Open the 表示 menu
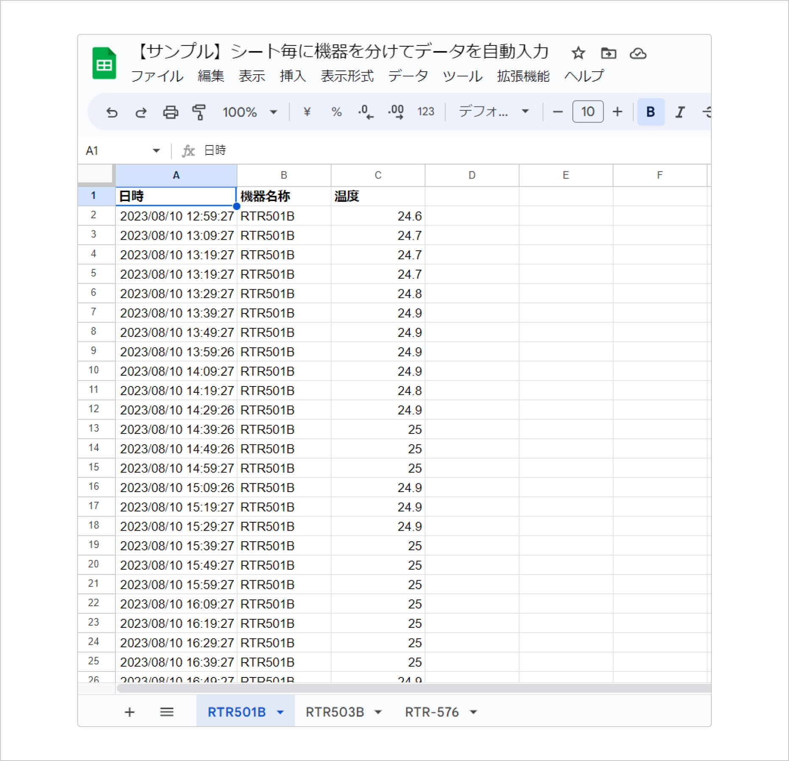This screenshot has height=761, width=789. coord(252,76)
